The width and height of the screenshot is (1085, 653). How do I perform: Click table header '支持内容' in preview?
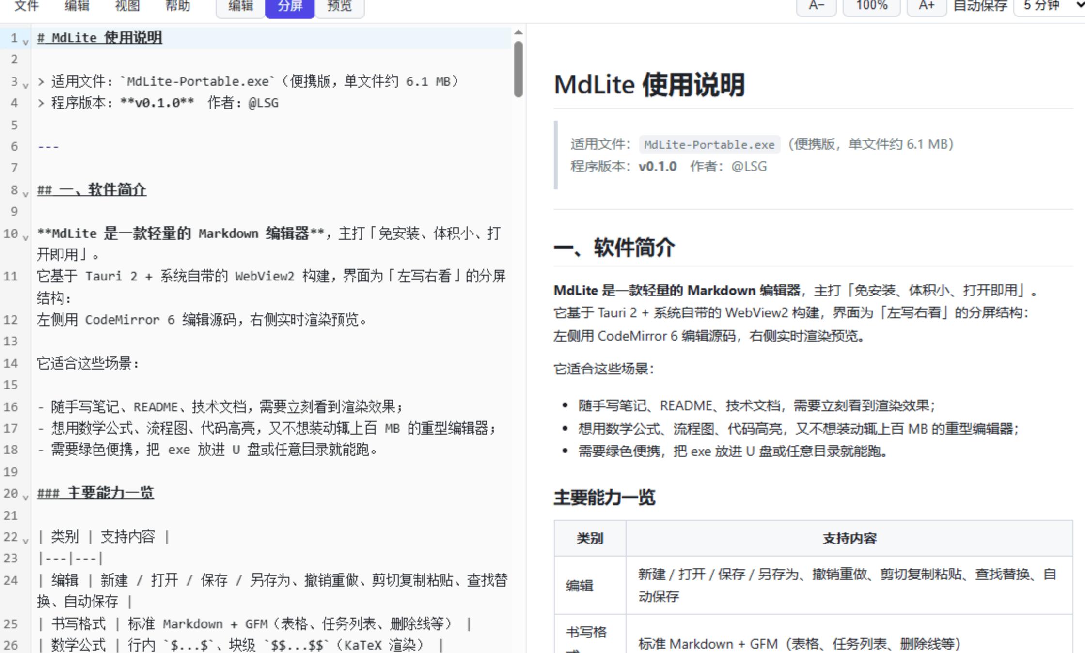(x=849, y=538)
